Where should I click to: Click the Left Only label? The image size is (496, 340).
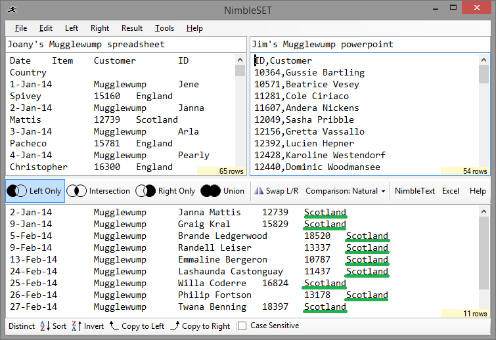click(45, 191)
